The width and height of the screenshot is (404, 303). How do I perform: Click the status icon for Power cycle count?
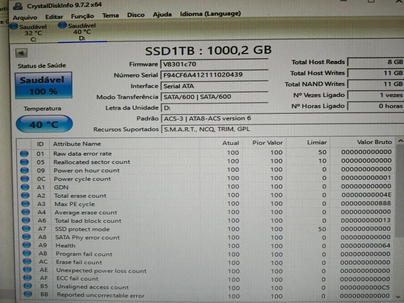(x=25, y=179)
